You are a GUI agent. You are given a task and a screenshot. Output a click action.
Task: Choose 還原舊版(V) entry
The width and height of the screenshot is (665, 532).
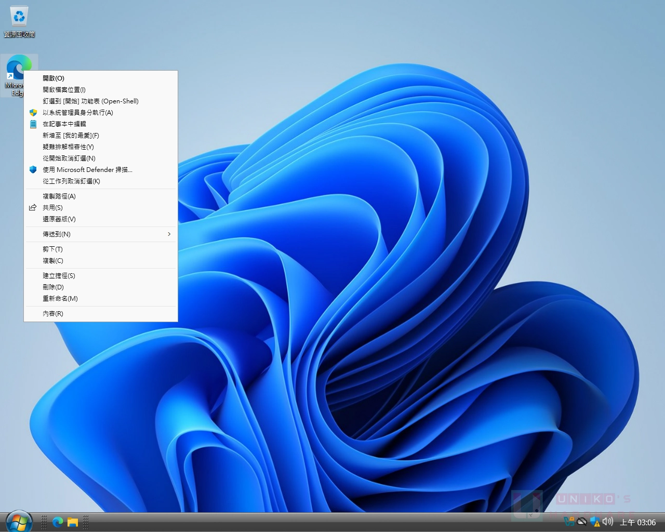(x=101, y=219)
